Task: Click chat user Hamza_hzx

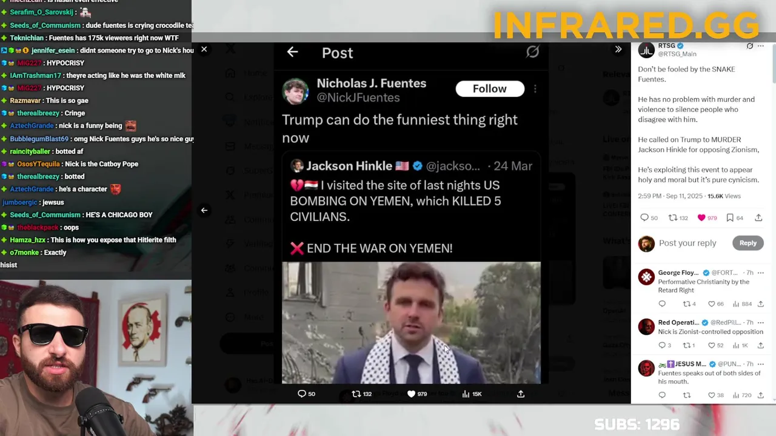Action: [27, 240]
